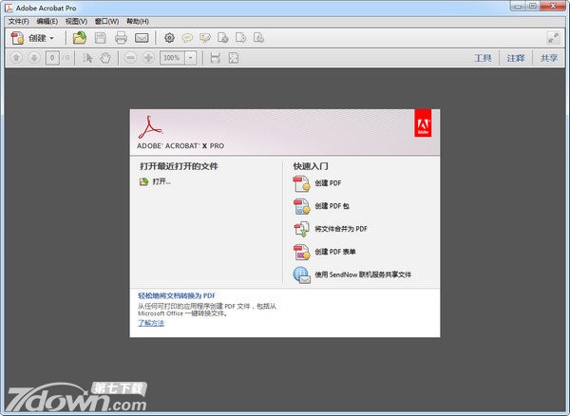Click the zoom in plus icon
The width and height of the screenshot is (570, 416).
point(149,58)
